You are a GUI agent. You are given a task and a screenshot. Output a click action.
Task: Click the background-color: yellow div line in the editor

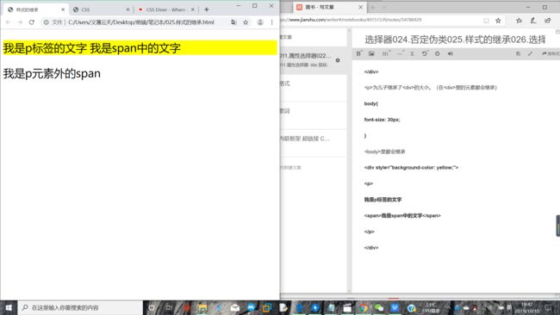(x=411, y=167)
